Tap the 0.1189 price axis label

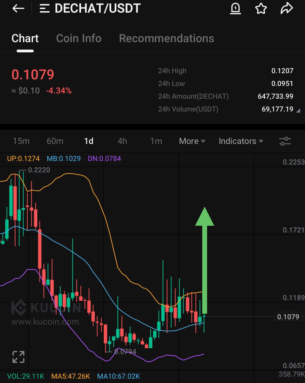(x=293, y=298)
